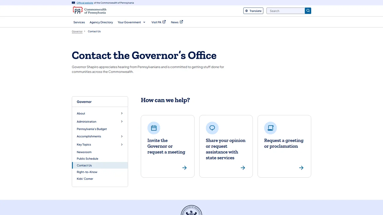Click the arrow in the Invite the Governor card
383x215 pixels.
click(185, 168)
